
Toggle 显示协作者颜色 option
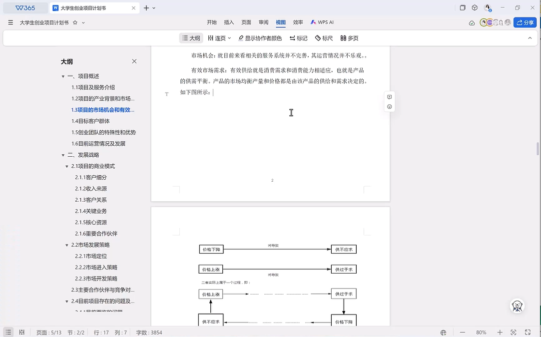point(260,38)
